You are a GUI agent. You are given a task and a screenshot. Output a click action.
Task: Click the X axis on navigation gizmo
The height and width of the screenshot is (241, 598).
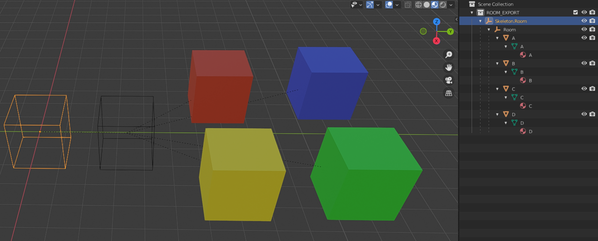[x=436, y=41]
